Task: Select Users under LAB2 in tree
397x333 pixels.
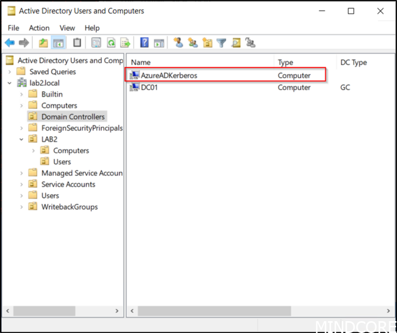Action: [62, 162]
